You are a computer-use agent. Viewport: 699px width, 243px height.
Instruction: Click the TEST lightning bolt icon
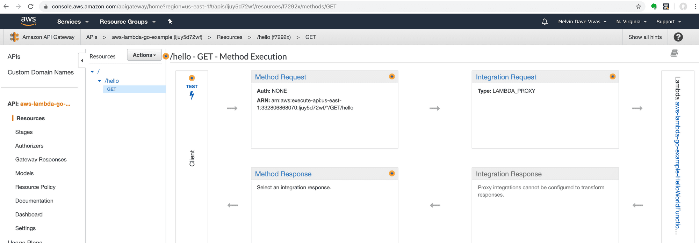click(192, 95)
